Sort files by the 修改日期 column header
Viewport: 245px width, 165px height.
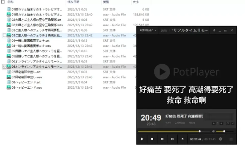click(73, 2)
